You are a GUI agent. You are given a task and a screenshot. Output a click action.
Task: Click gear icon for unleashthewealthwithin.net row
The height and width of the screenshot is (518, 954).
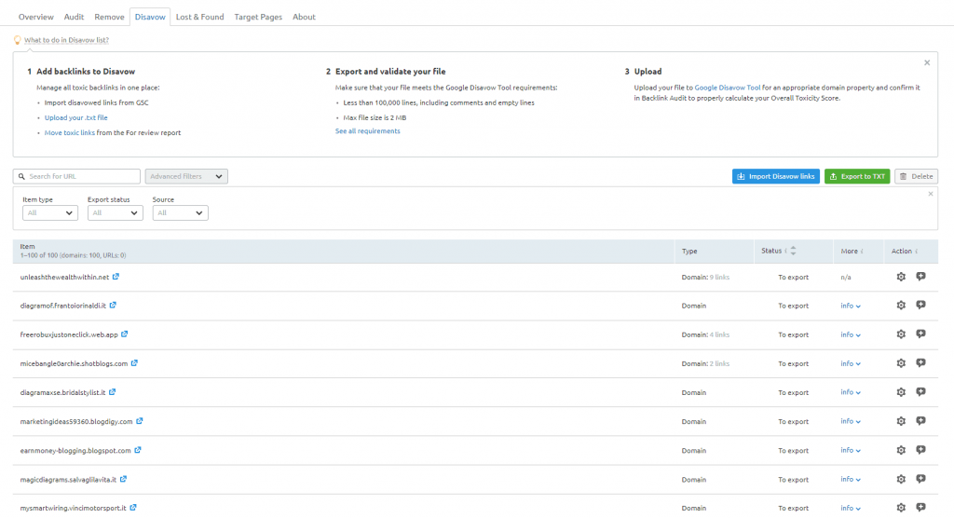901,277
